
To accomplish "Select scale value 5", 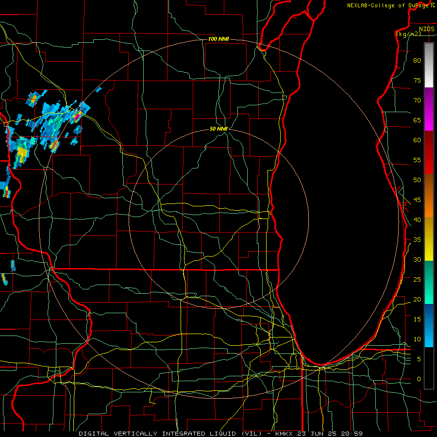I will (x=419, y=359).
